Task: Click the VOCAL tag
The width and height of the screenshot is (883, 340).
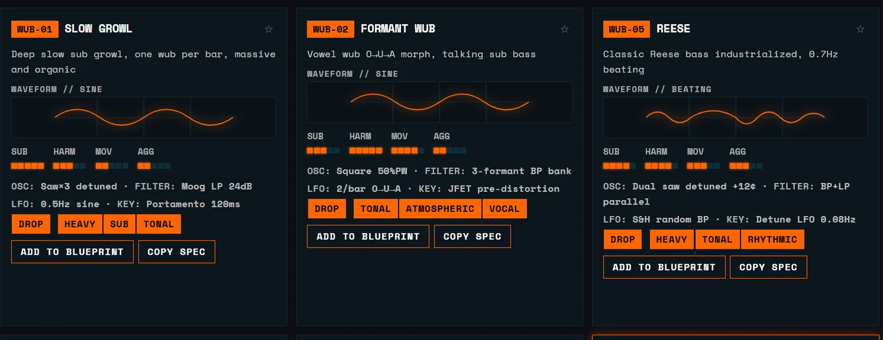Action: 504,209
